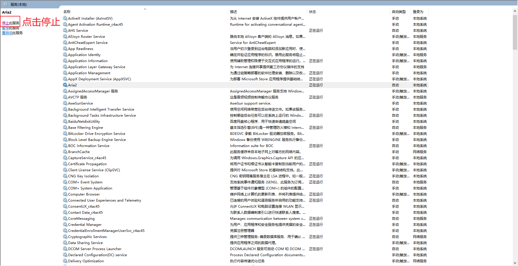518x266 pixels.
Task: Click the Aria2 service gear icon
Action: point(65,85)
